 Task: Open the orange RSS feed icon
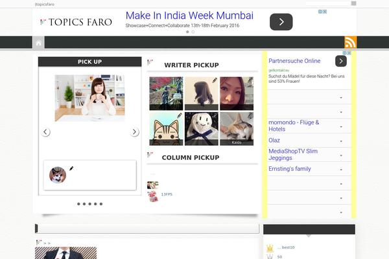[x=350, y=42]
